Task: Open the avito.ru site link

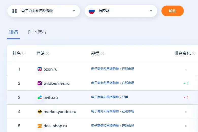Action: tap(51, 98)
